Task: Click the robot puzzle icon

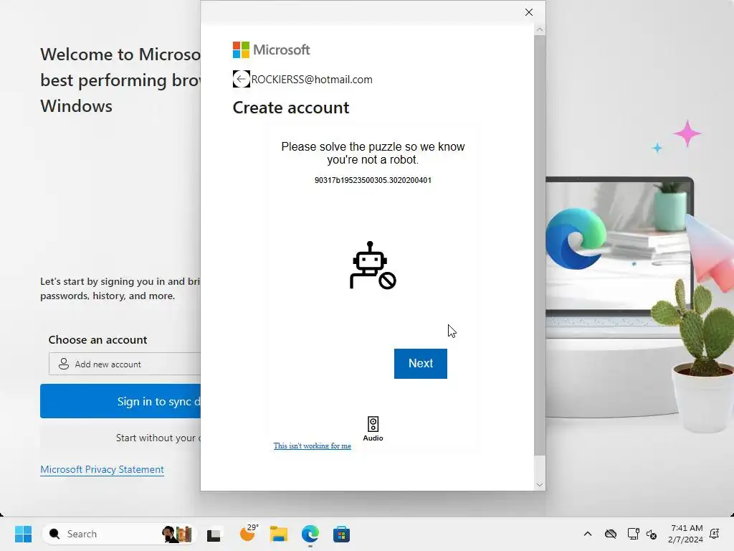Action: 373,265
